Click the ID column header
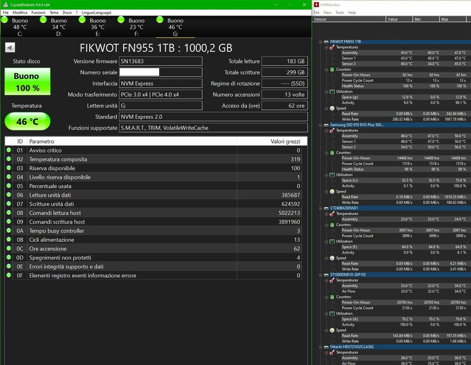This screenshot has height=365, width=471. (20, 141)
